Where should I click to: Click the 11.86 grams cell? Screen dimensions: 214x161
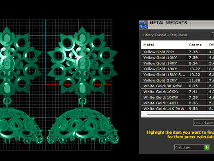(197, 80)
